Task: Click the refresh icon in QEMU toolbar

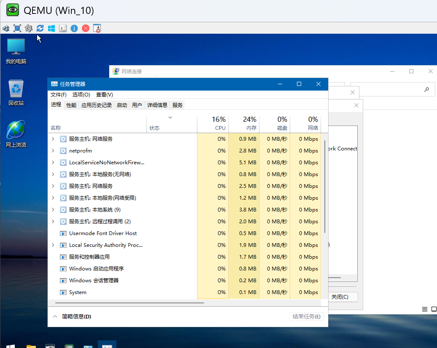Action: tap(40, 28)
